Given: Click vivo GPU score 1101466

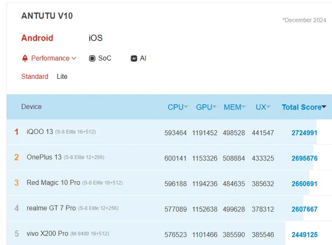Looking at the screenshot, I should 205,235.
